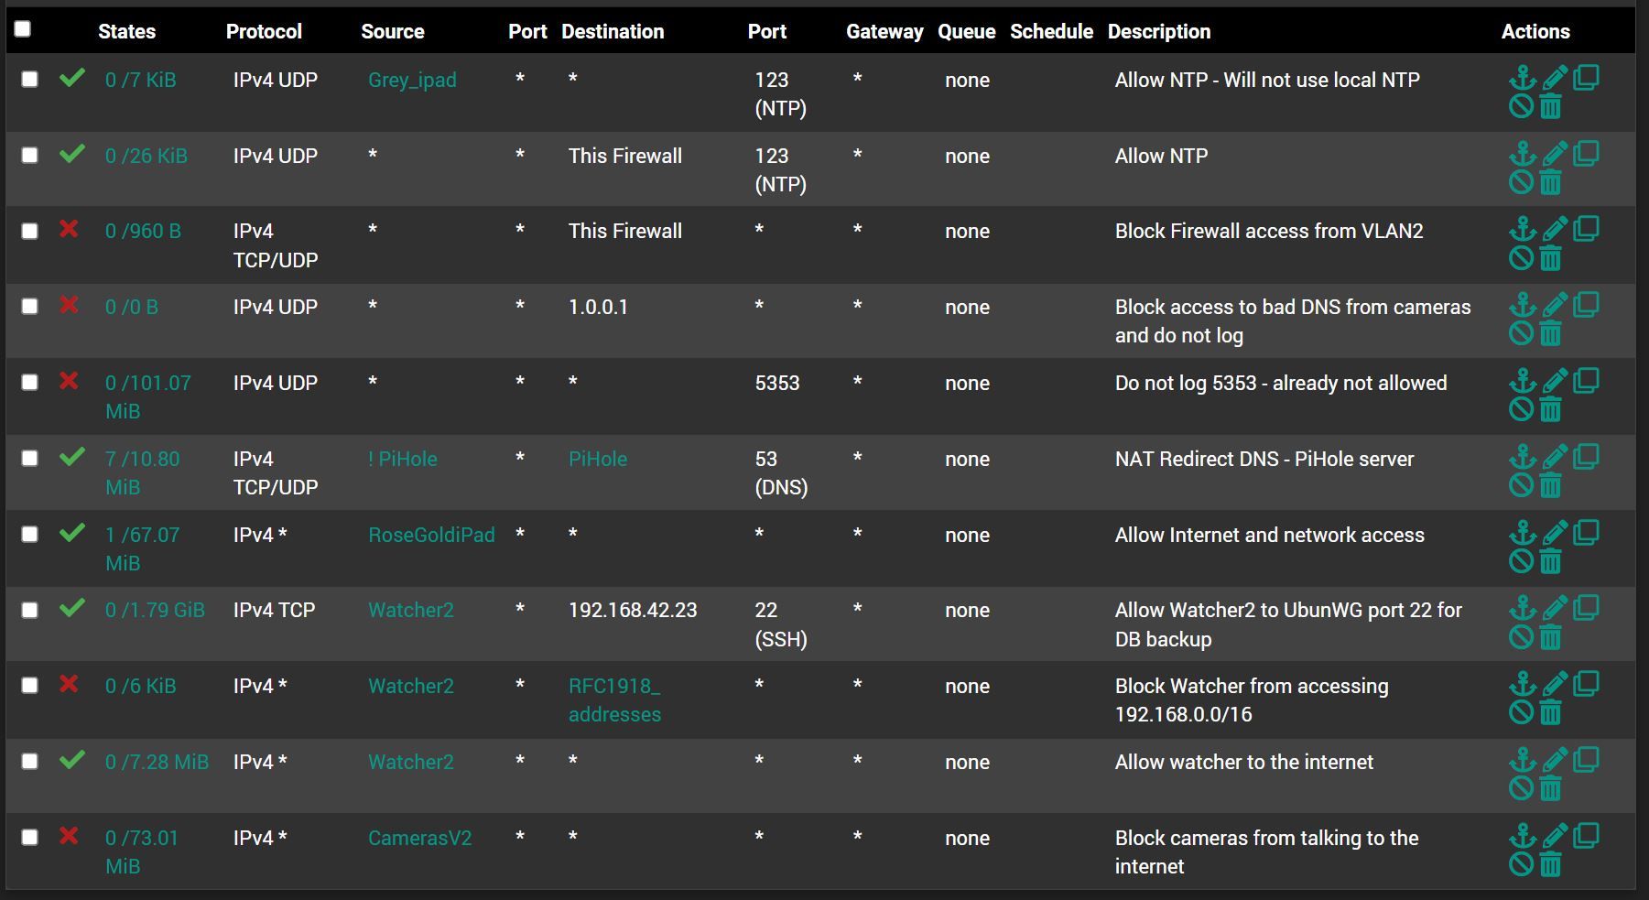Viewport: 1649px width, 900px height.
Task: Copy the Grey_ipad NTP rule
Action: coord(1586,77)
